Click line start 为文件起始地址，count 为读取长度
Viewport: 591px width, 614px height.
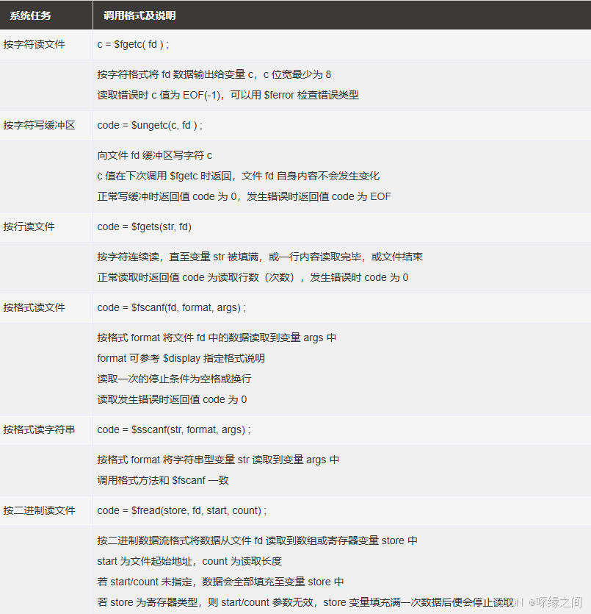click(x=189, y=562)
